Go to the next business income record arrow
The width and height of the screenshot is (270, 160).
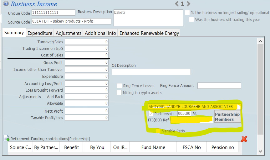(189, 4)
